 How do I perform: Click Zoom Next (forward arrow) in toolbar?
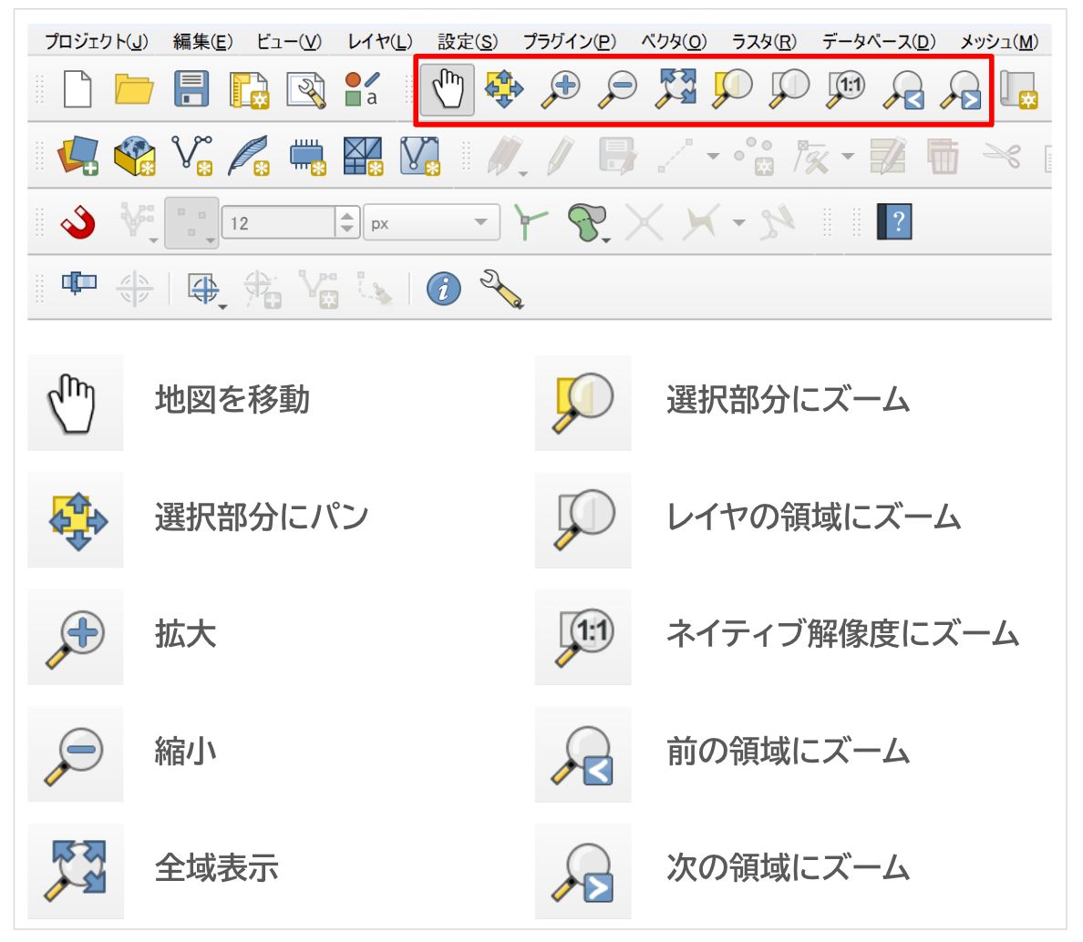[x=961, y=89]
